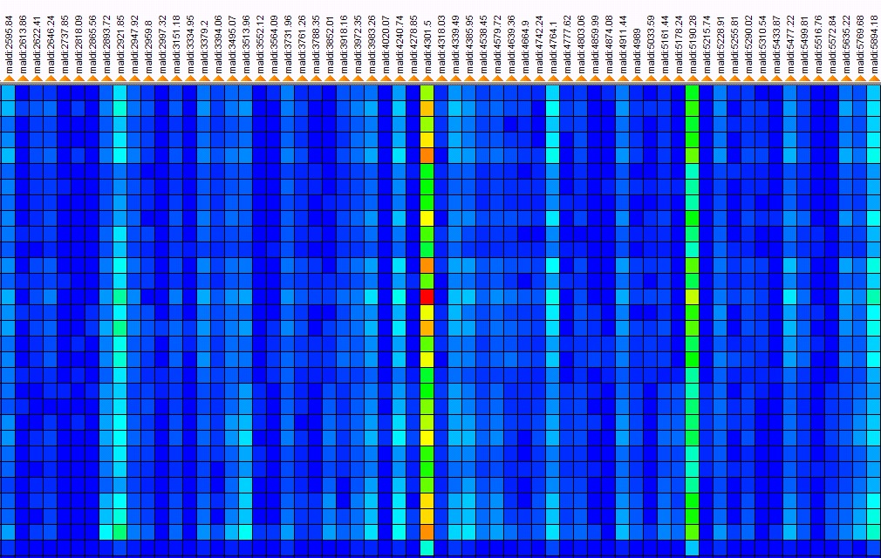881x558 pixels.
Task: Click the maldi:2893.72 column label
Action: (x=106, y=44)
